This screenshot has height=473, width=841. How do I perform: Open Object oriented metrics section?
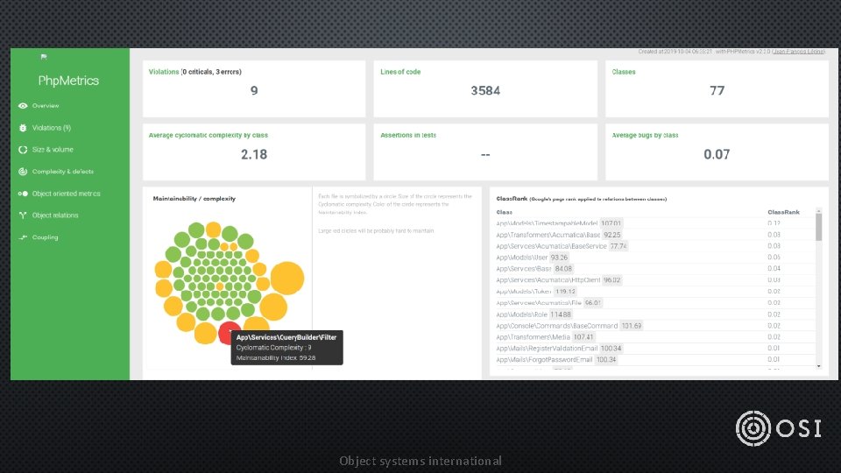pyautogui.click(x=66, y=194)
